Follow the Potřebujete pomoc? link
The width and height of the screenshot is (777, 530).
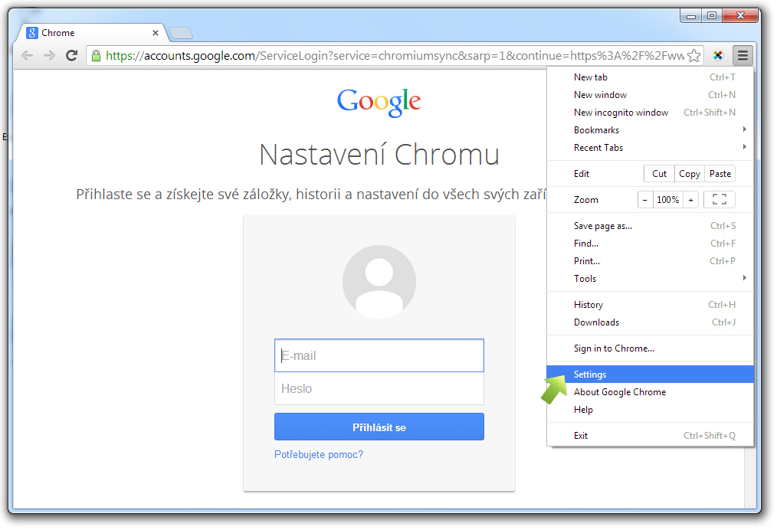point(319,455)
